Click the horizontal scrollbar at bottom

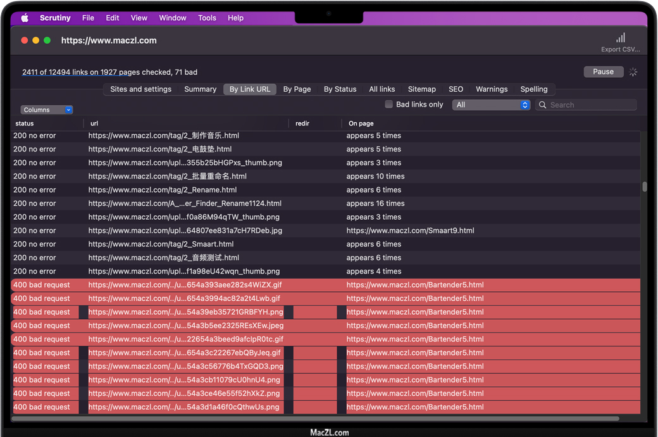[315, 419]
